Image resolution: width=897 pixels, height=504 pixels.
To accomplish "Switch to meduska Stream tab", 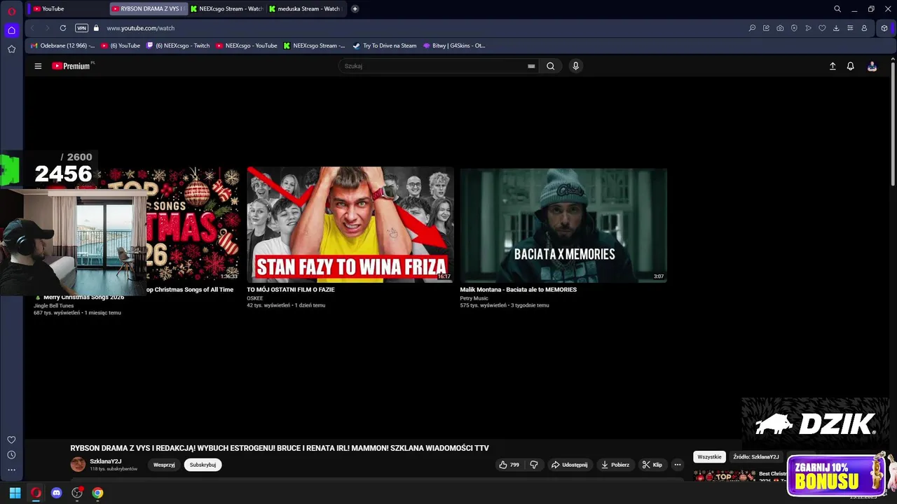I will coord(305,9).
